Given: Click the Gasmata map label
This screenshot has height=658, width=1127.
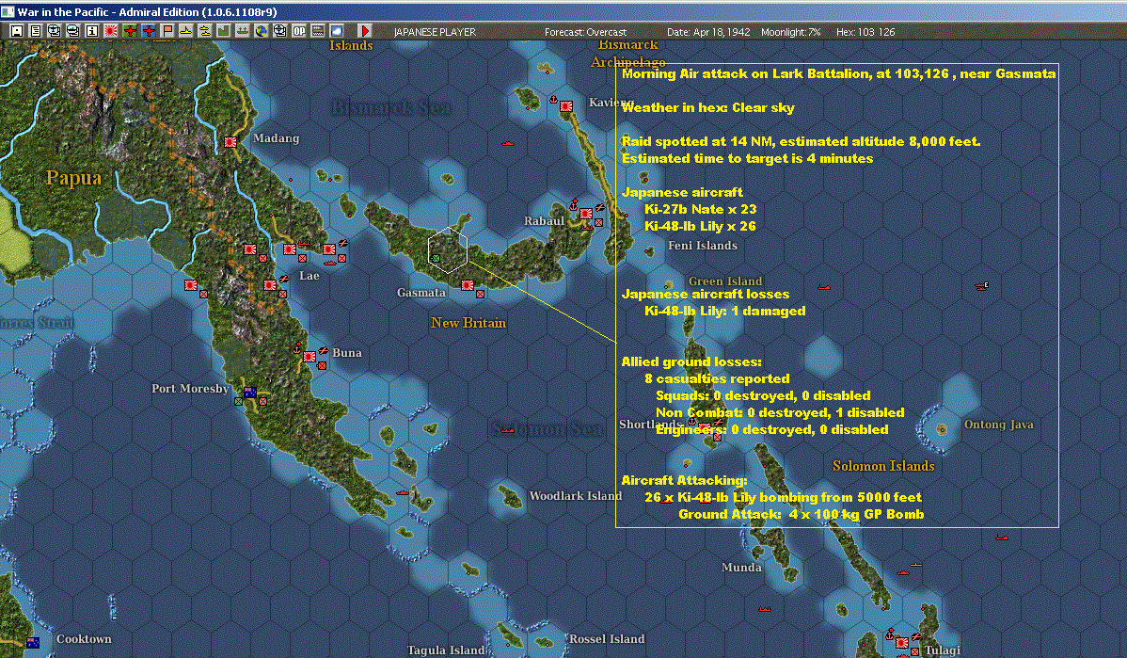Looking at the screenshot, I should click(x=421, y=293).
